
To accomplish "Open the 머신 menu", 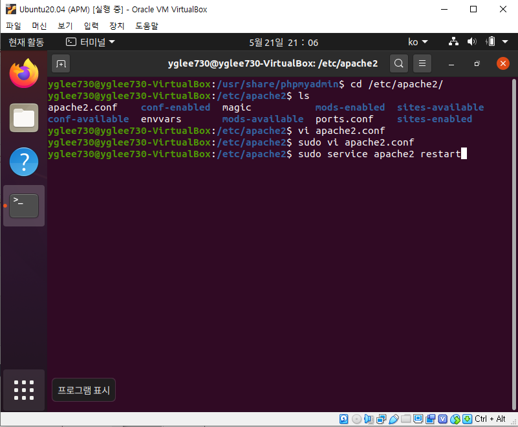I will tap(39, 26).
